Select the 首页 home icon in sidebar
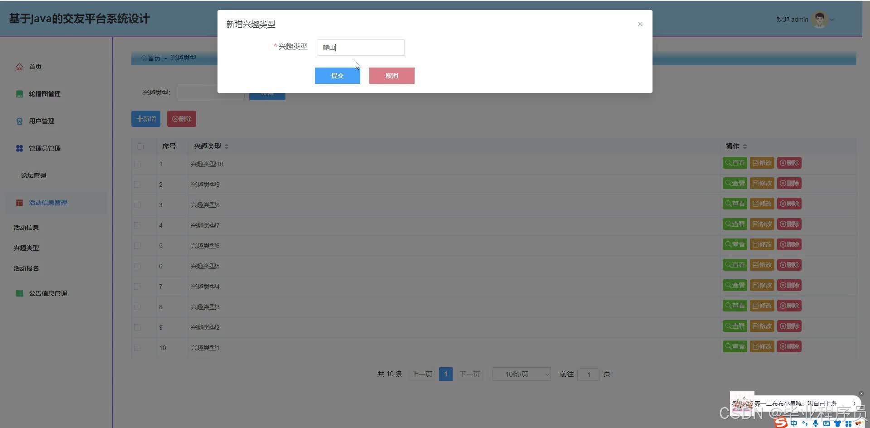 pyautogui.click(x=19, y=66)
